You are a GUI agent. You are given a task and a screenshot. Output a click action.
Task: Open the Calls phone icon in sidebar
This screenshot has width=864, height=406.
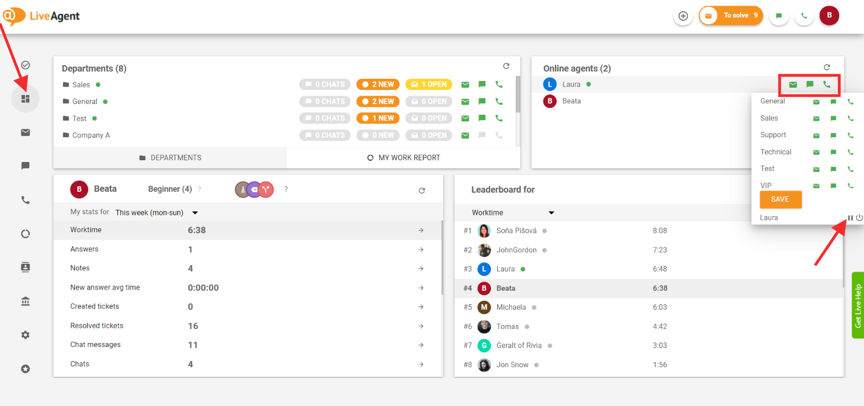click(25, 200)
